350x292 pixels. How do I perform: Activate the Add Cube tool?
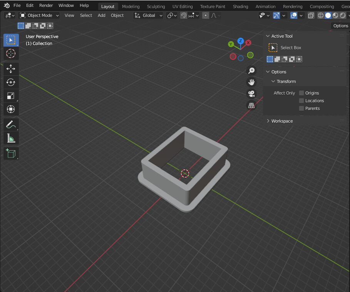tap(11, 153)
